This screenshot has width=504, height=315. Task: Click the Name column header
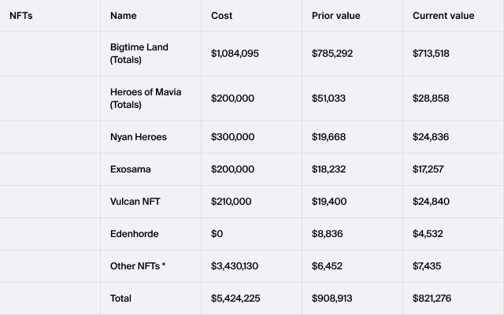click(x=123, y=16)
